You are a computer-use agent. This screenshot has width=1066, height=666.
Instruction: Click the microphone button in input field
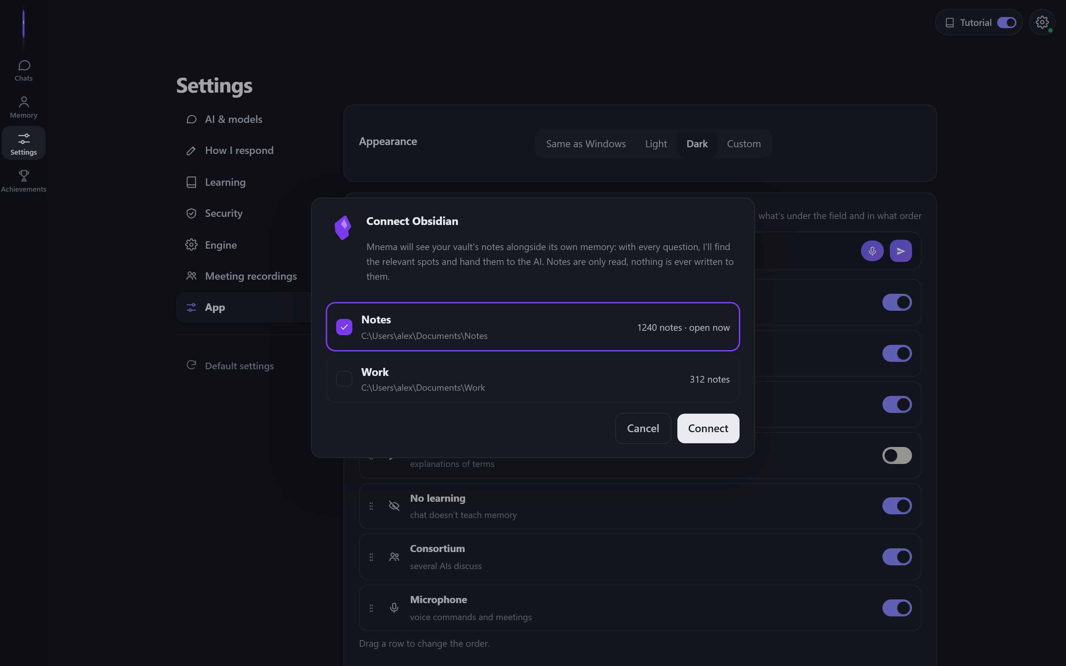pos(872,251)
